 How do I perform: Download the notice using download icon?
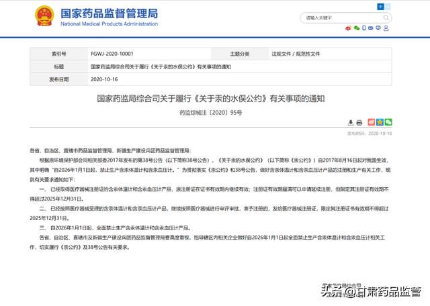(351, 122)
